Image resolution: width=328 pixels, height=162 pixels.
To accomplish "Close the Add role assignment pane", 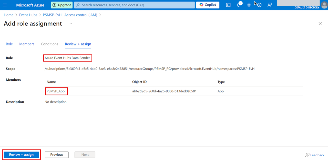I will tap(320, 24).
